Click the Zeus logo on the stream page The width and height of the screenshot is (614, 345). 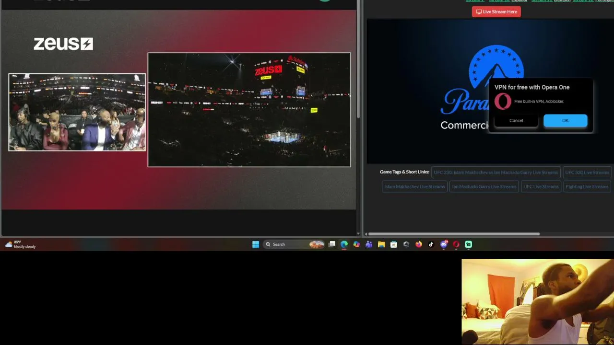click(x=63, y=44)
